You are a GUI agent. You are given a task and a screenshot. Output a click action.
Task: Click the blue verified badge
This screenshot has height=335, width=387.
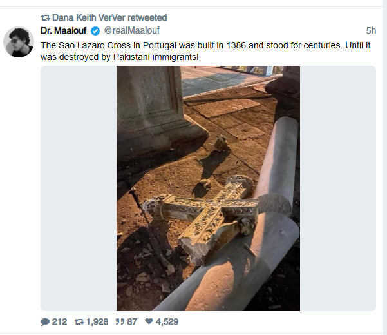[95, 31]
